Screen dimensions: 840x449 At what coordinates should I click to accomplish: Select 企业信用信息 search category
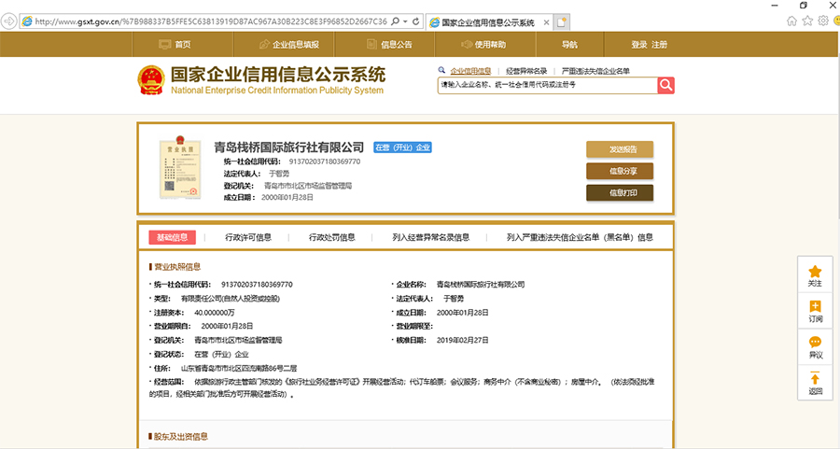471,71
